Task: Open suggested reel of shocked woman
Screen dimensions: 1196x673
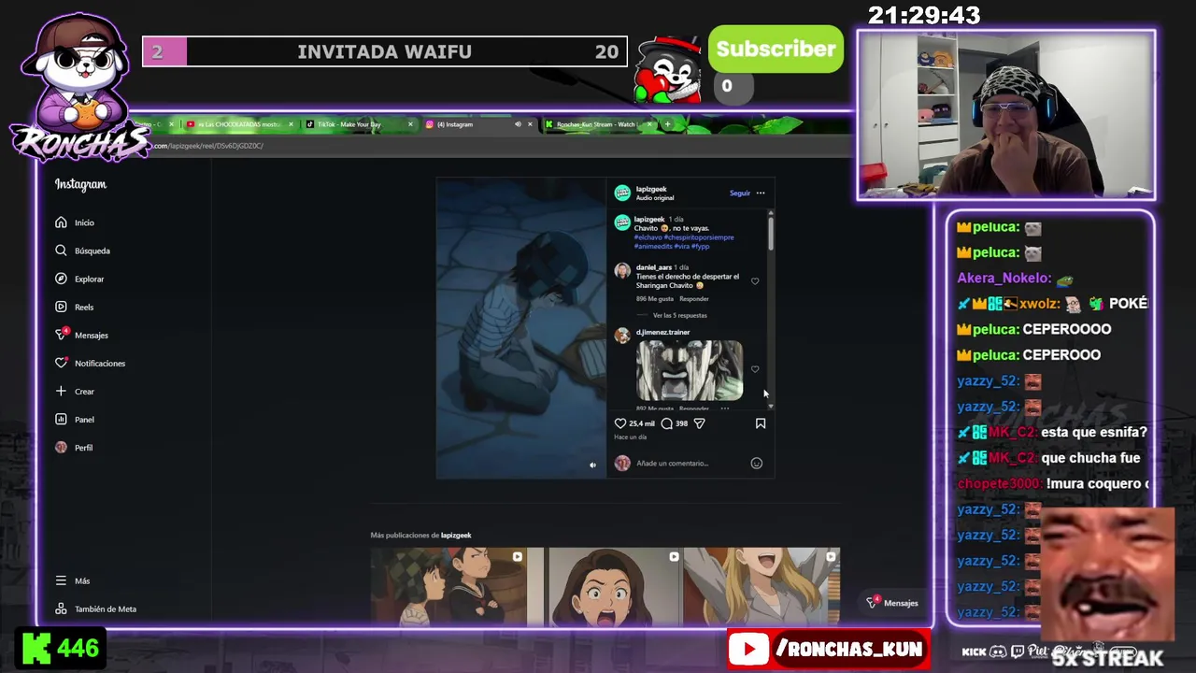Action: (615, 586)
